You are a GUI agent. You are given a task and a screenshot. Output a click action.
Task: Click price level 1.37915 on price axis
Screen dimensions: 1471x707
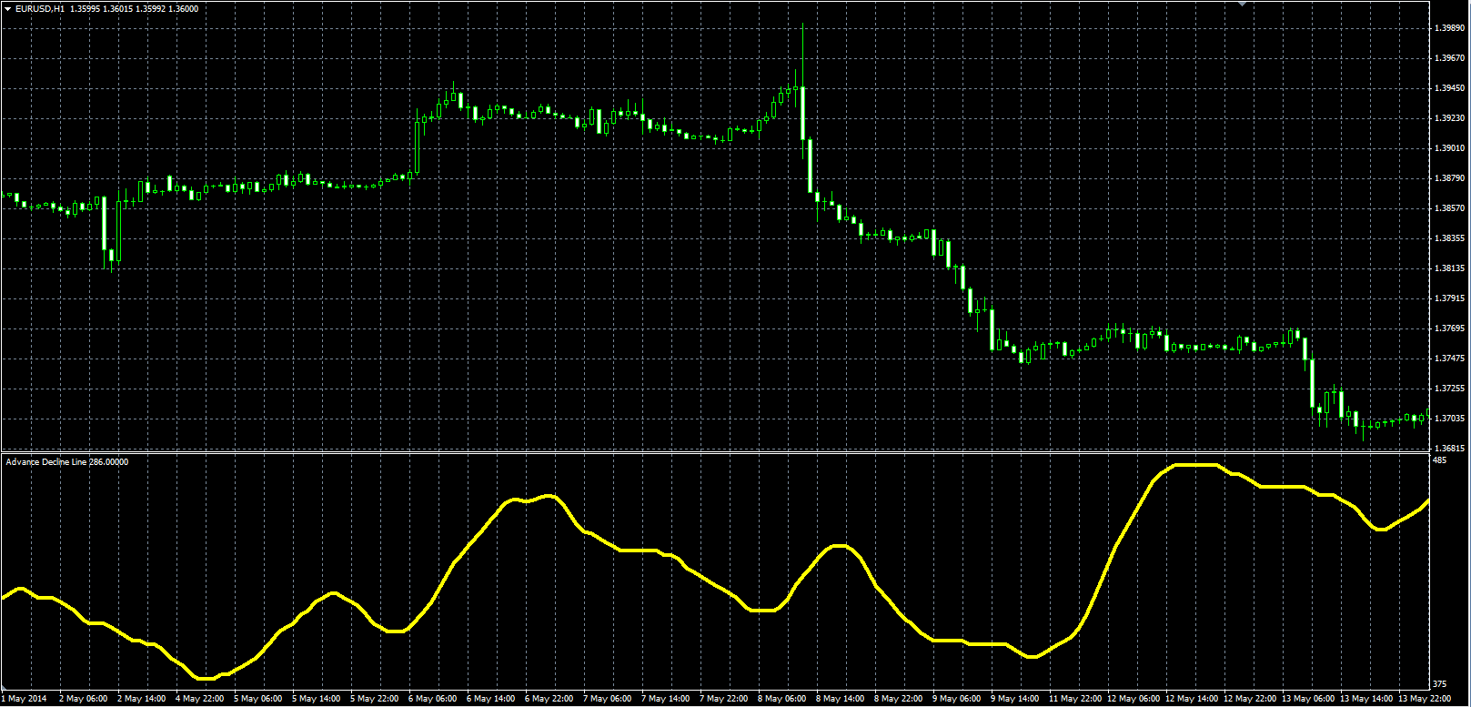coord(1449,298)
